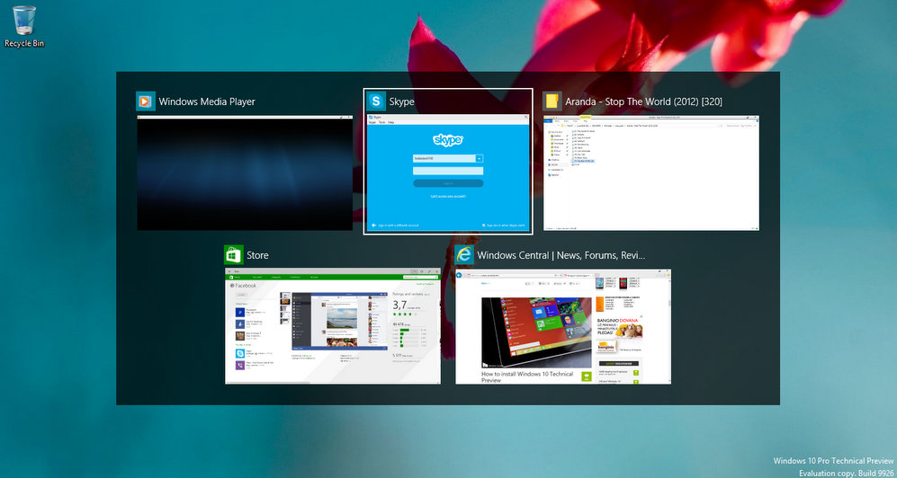
Task: Click the Skype app icon in switcher
Action: (376, 102)
